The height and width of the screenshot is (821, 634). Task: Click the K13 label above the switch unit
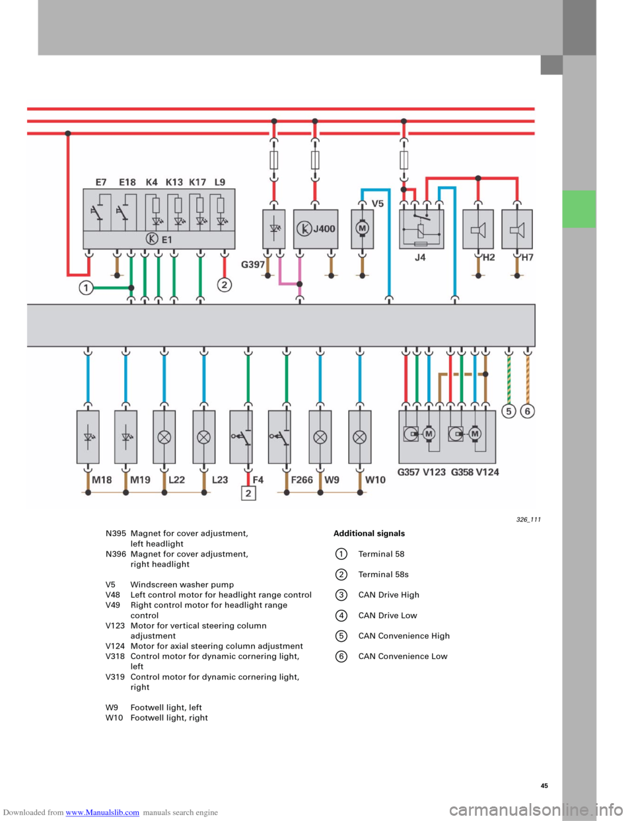click(174, 182)
